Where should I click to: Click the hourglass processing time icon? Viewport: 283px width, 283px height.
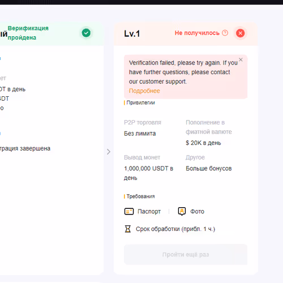coord(128,229)
